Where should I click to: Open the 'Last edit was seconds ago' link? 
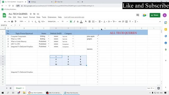point(74,17)
